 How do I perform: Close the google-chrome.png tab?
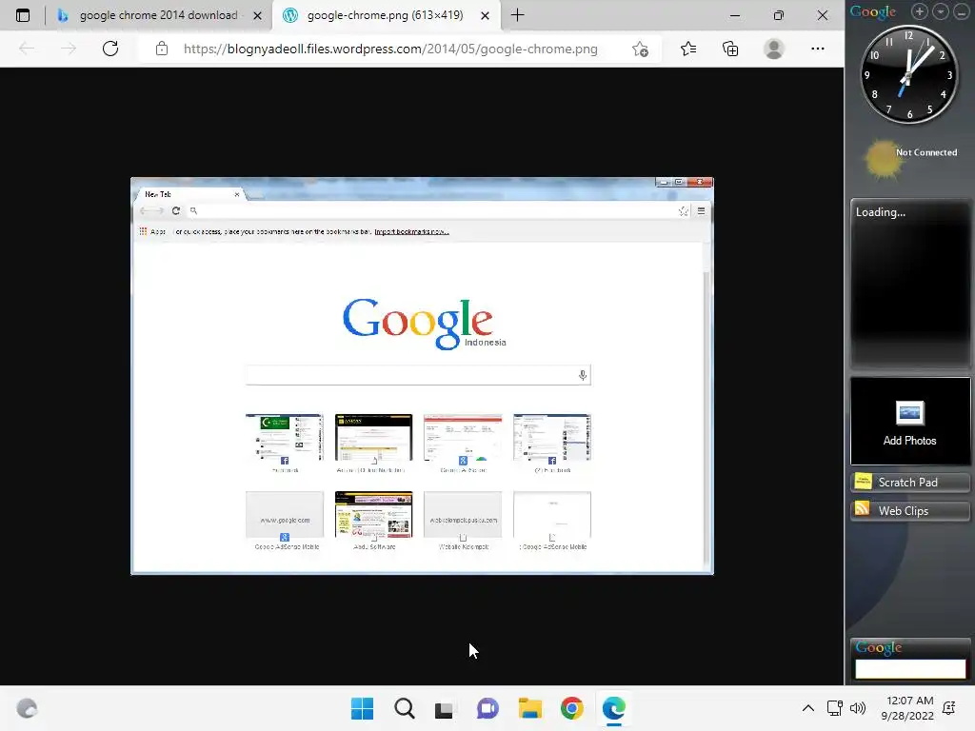pos(485,15)
